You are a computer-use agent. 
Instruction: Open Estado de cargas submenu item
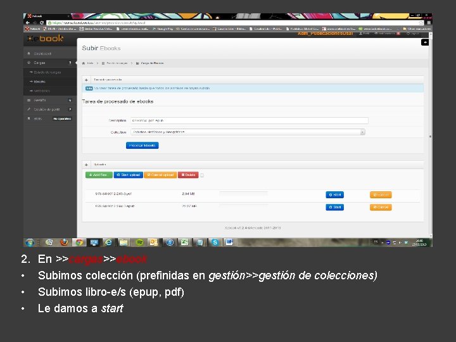(x=50, y=72)
